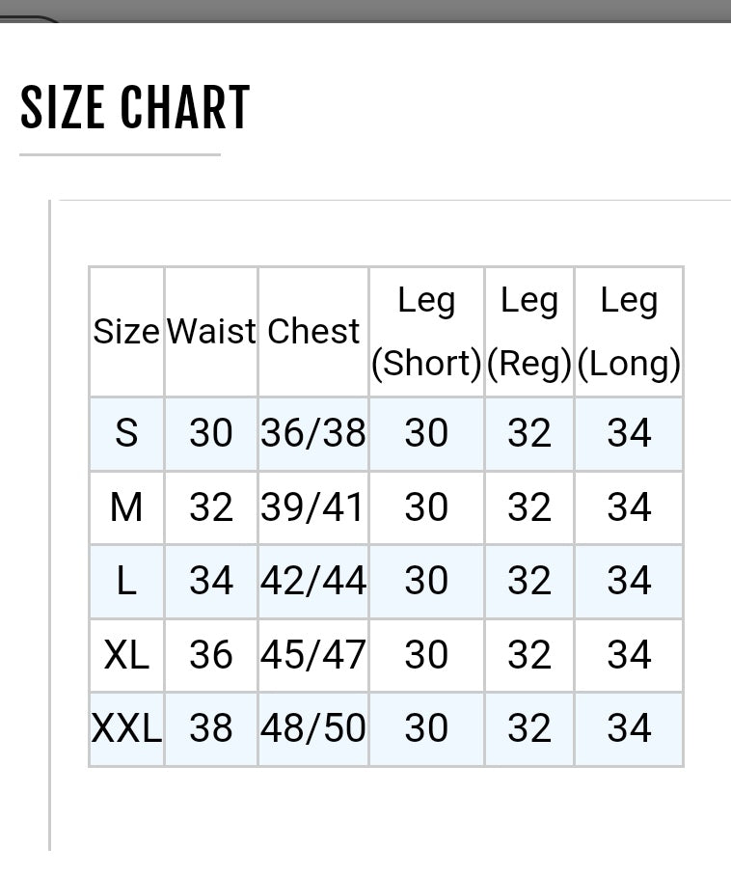Select the Chest column header
The image size is (731, 875).
[313, 331]
